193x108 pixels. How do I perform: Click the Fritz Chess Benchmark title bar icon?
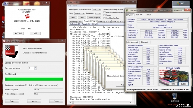click(x=4, y=41)
